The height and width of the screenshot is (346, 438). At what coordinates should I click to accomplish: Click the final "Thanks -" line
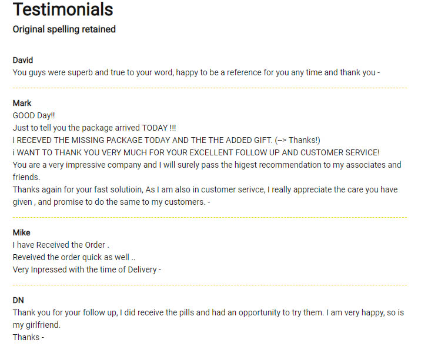point(28,337)
